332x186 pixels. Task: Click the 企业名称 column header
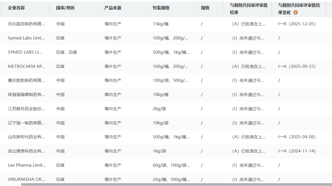pyautogui.click(x=16, y=8)
